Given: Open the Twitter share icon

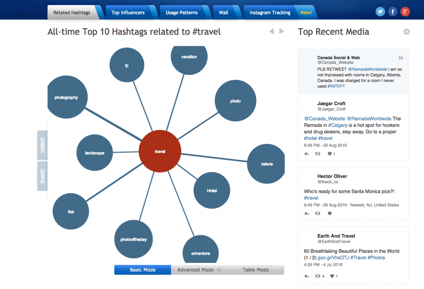Looking at the screenshot, I should 380,12.
